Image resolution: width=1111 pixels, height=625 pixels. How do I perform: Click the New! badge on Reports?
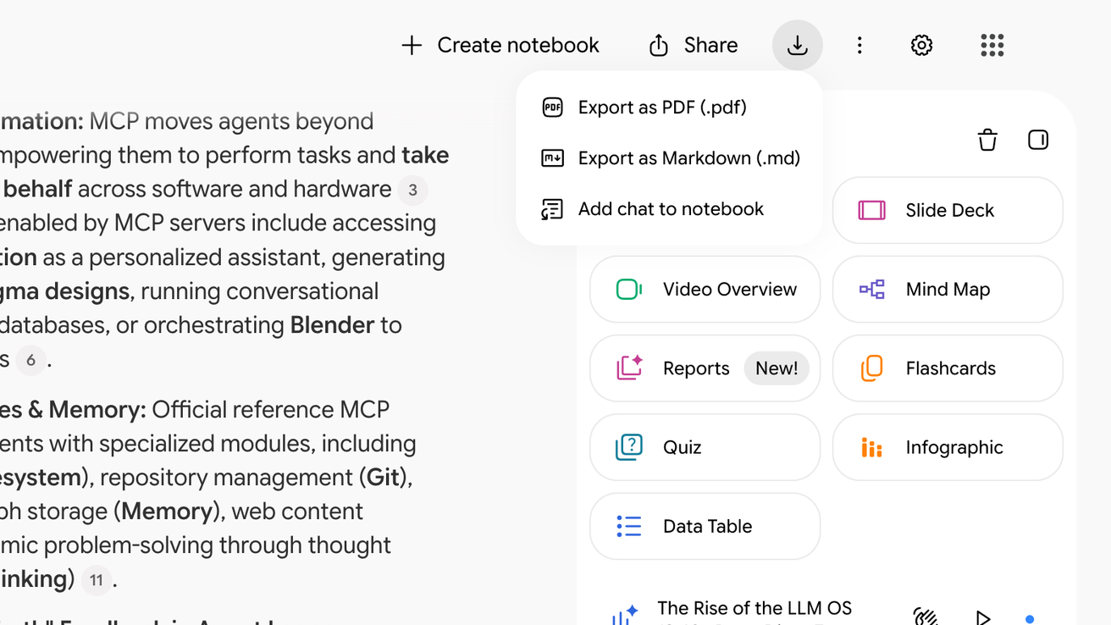[x=777, y=368]
